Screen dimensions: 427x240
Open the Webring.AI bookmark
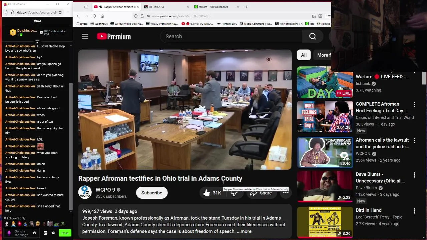tap(99, 24)
